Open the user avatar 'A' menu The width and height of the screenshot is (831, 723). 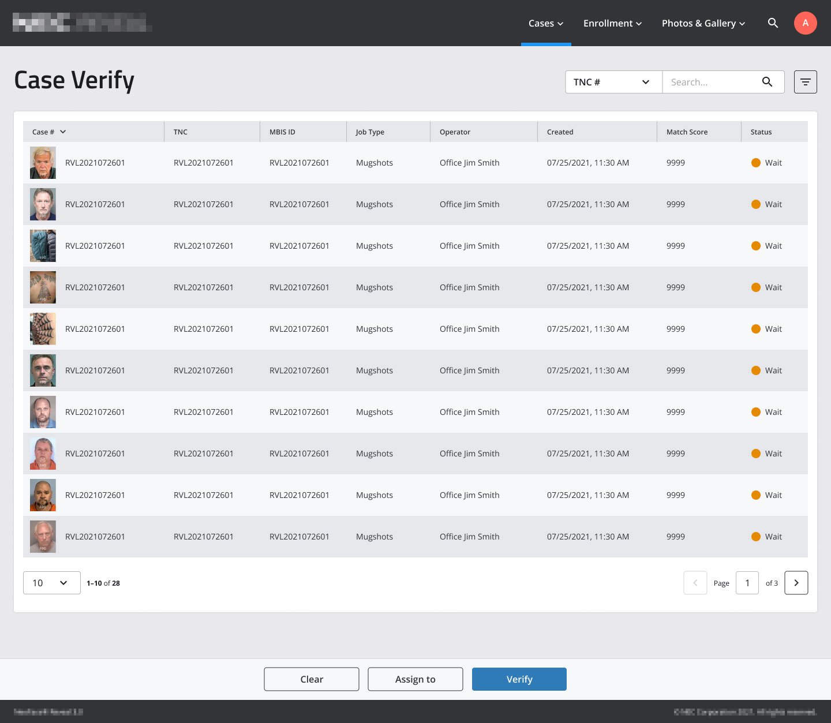click(806, 23)
